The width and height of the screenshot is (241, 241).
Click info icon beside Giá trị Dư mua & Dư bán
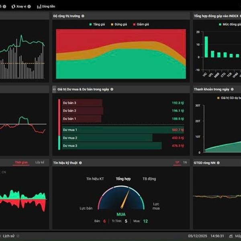click(112, 89)
